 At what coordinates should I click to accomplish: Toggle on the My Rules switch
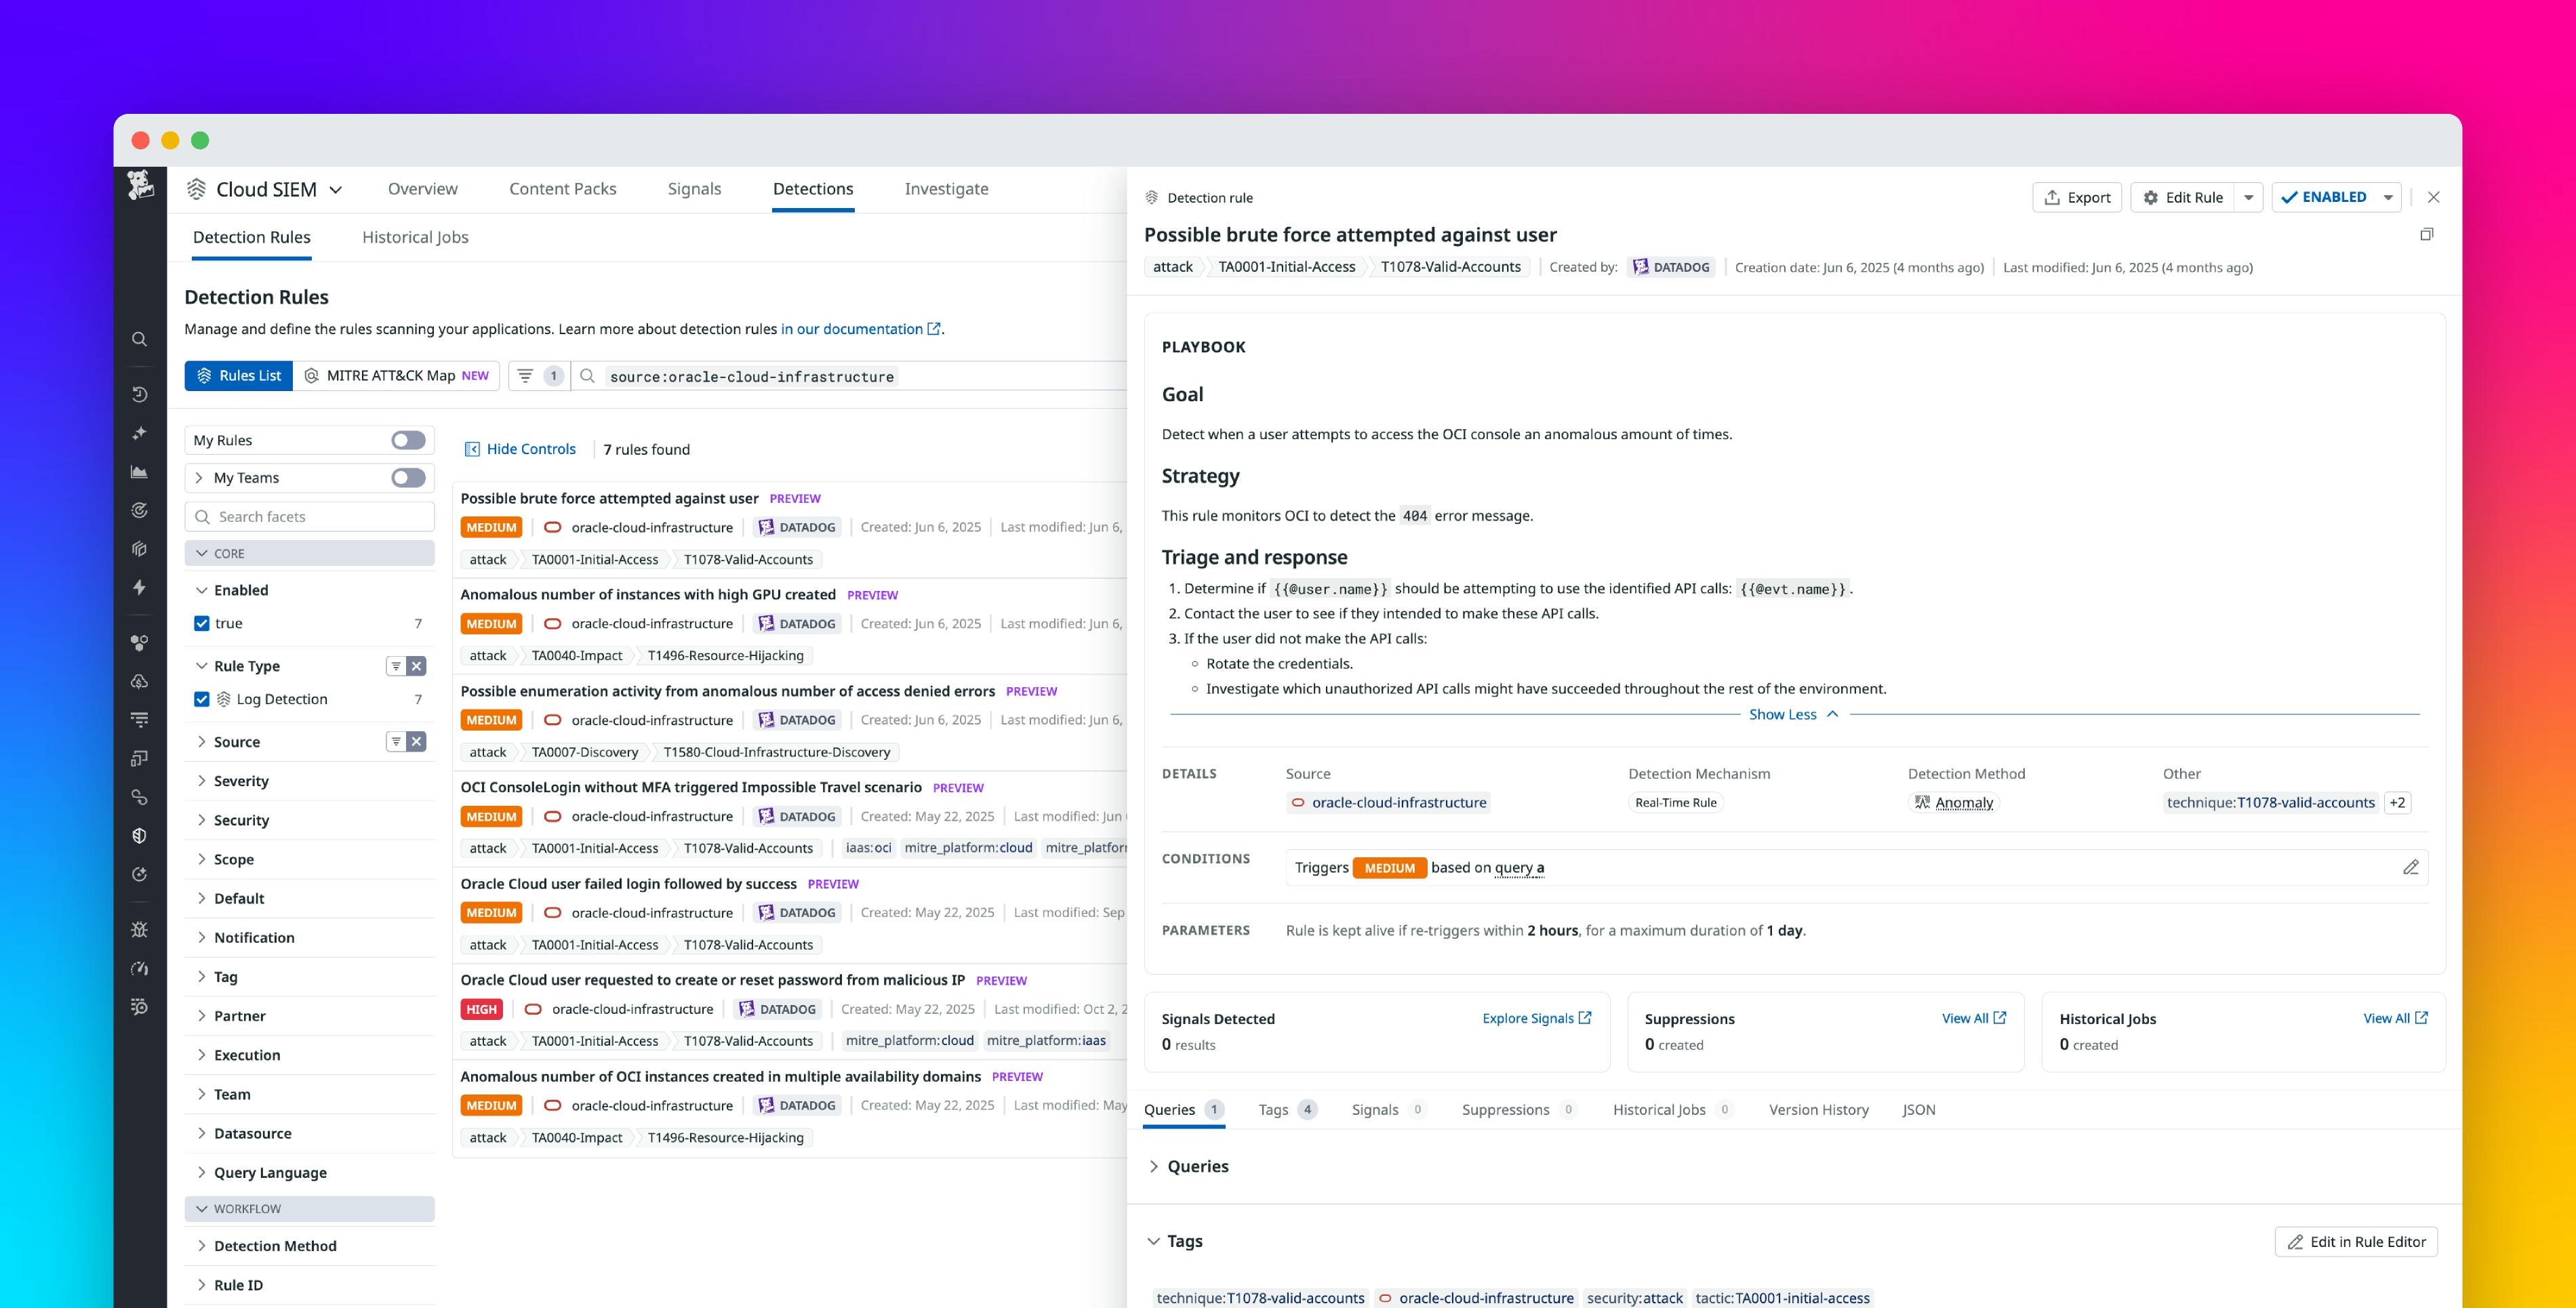[408, 439]
